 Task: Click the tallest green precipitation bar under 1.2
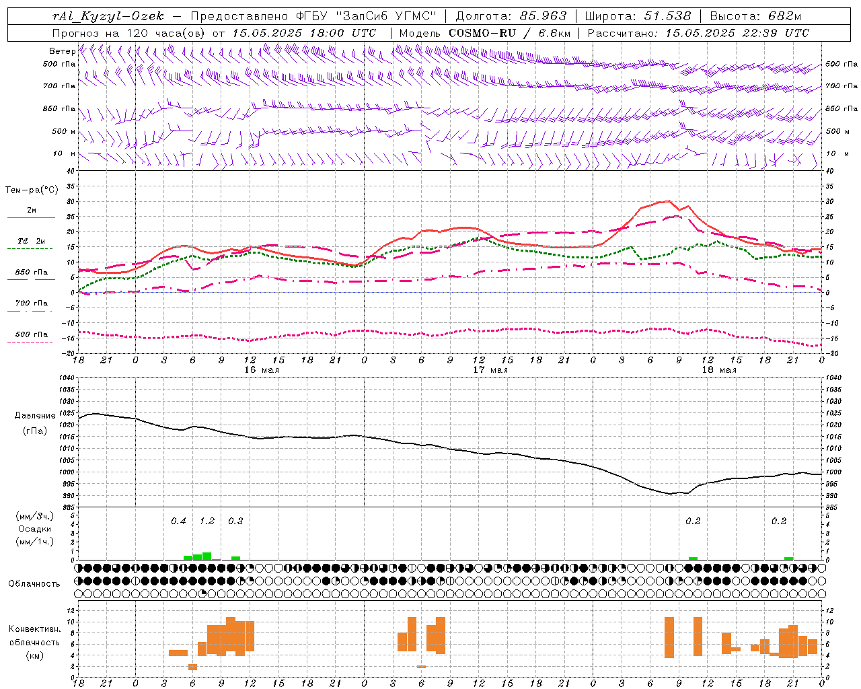coord(207,556)
